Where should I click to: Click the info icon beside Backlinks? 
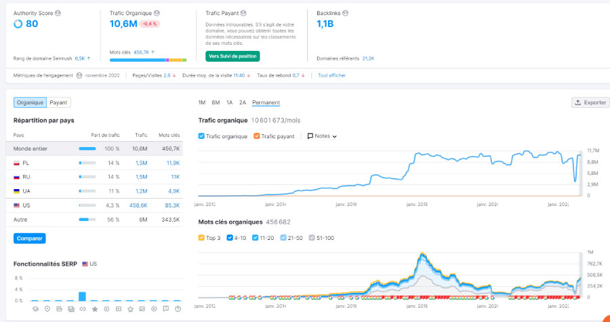coord(345,14)
